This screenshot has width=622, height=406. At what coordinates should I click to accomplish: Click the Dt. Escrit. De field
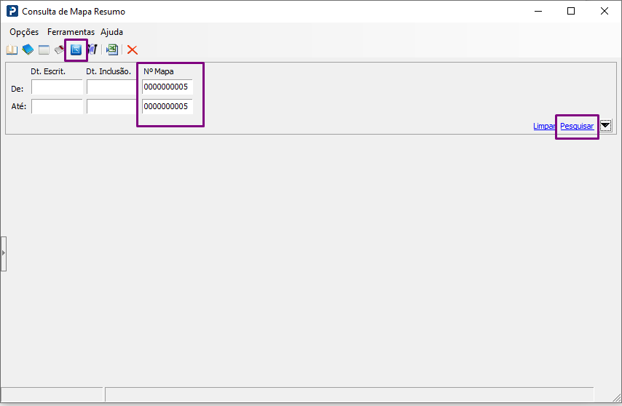(x=57, y=87)
